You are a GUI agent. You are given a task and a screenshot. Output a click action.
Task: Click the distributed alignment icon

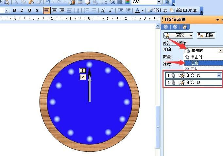[69, 10]
